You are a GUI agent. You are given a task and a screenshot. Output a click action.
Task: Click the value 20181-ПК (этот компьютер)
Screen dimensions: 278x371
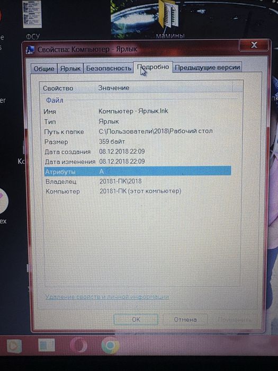tap(140, 191)
